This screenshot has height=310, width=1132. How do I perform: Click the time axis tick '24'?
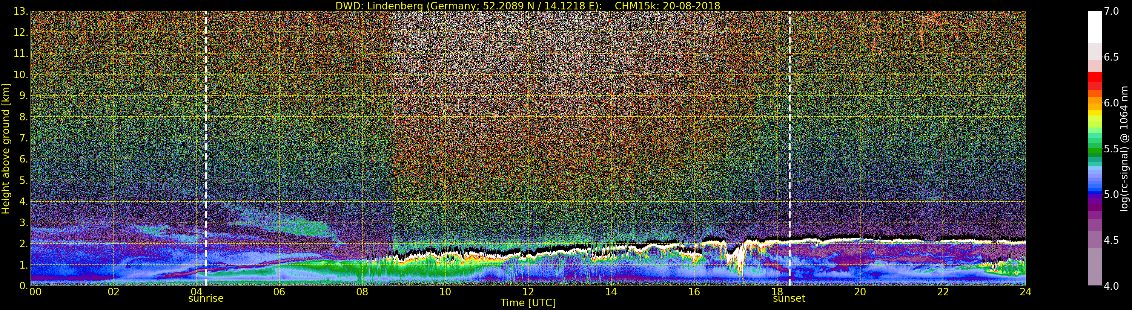(x=1026, y=292)
